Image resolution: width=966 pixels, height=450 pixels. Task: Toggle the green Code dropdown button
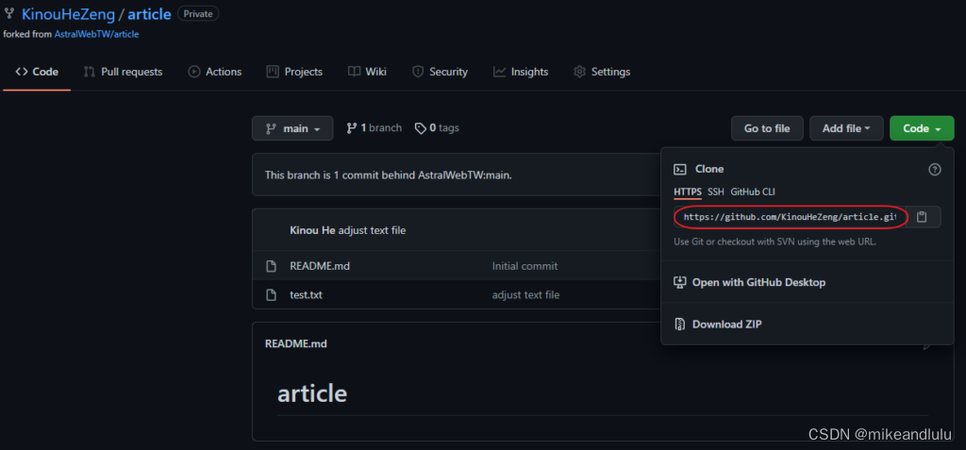(x=922, y=128)
